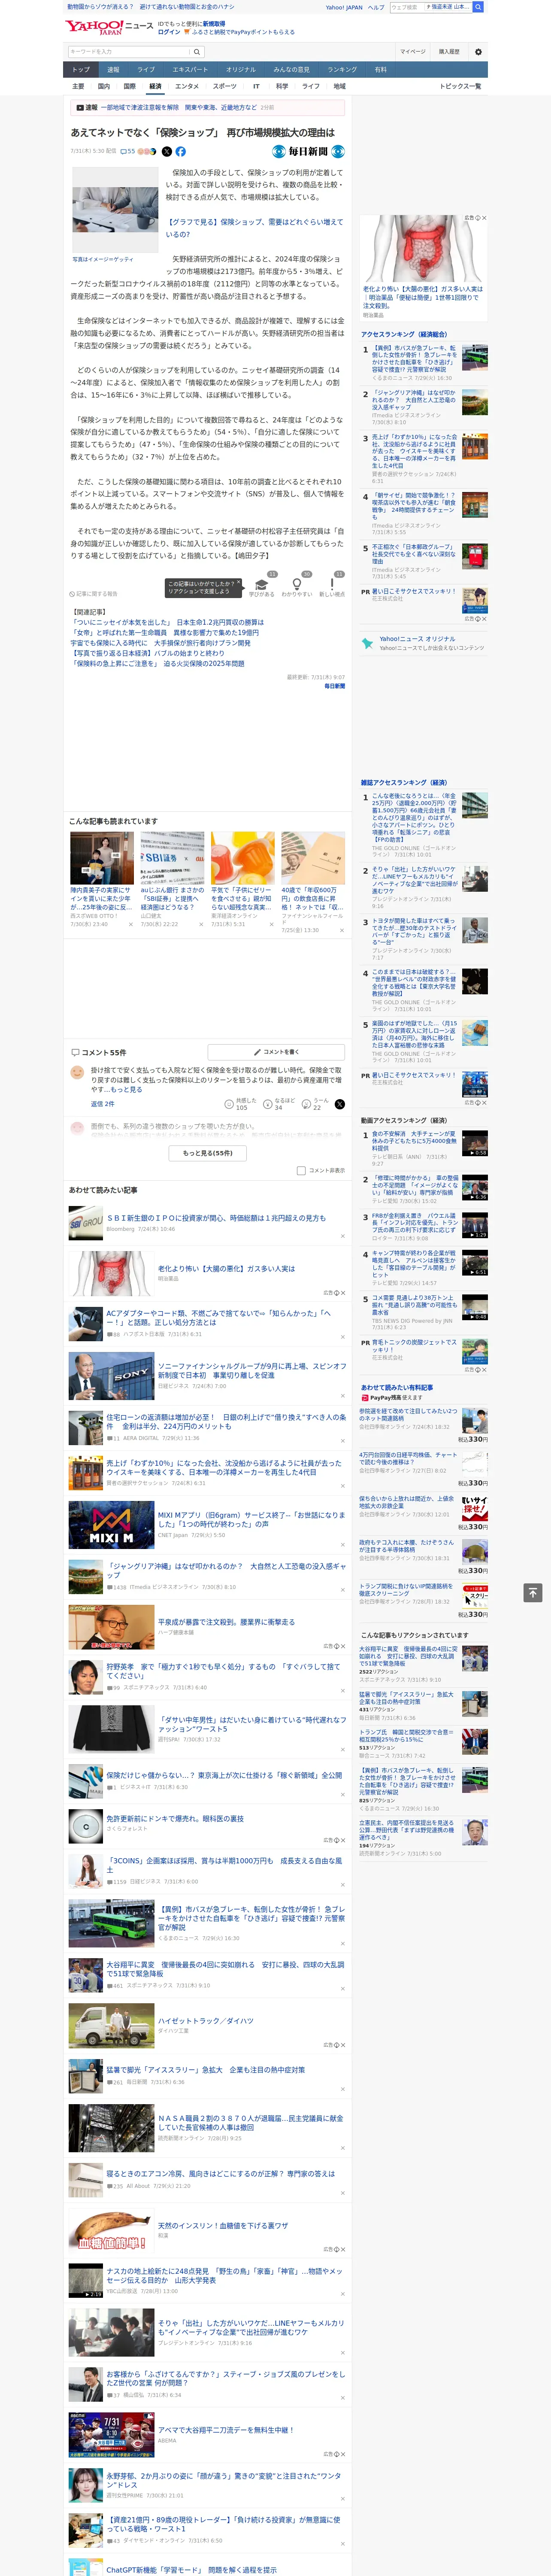Click the top commenter's avatar icon
The height and width of the screenshot is (2576, 551).
77,1072
